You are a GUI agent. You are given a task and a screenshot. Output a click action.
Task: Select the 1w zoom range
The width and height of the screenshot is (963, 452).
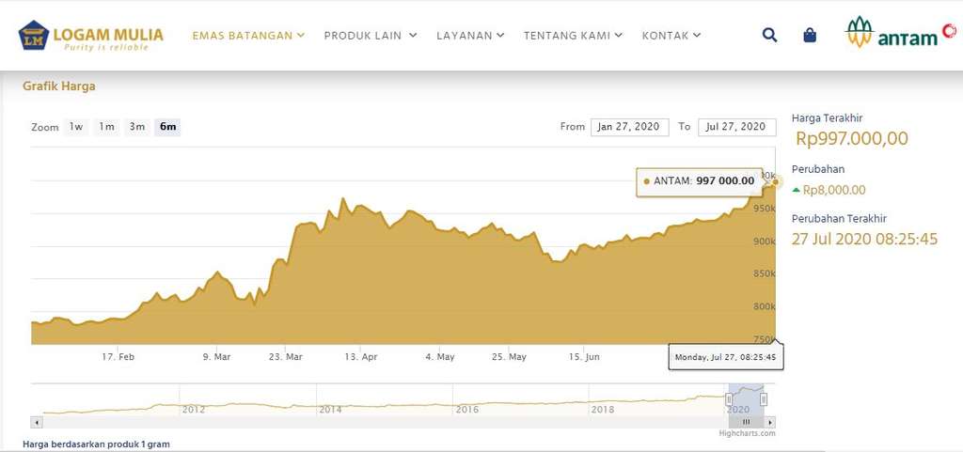76,127
